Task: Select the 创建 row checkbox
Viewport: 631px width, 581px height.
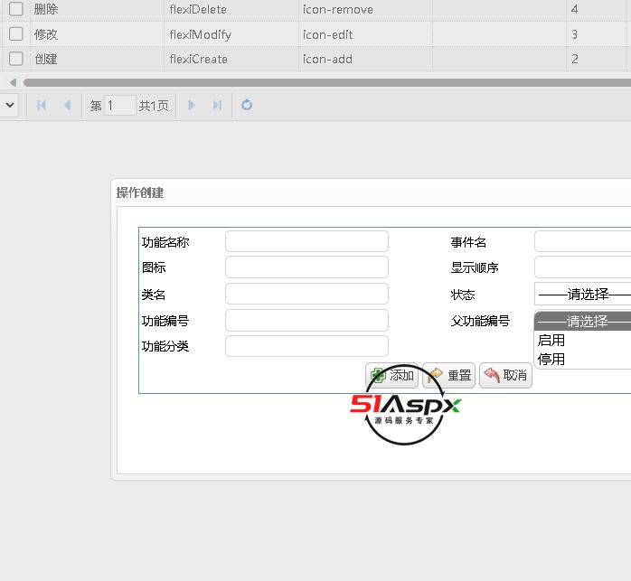Action: tap(15, 59)
